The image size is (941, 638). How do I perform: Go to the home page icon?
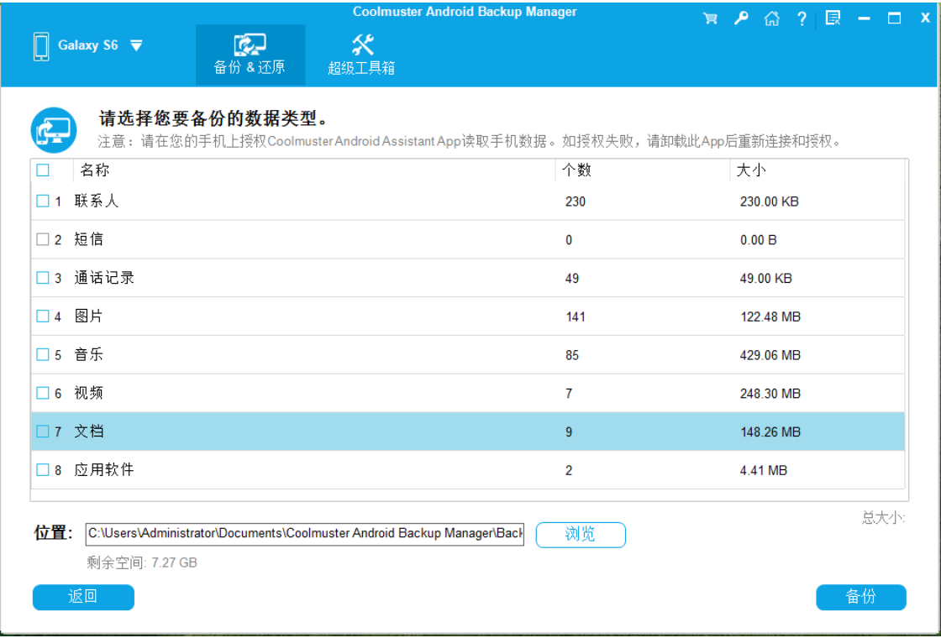(772, 18)
